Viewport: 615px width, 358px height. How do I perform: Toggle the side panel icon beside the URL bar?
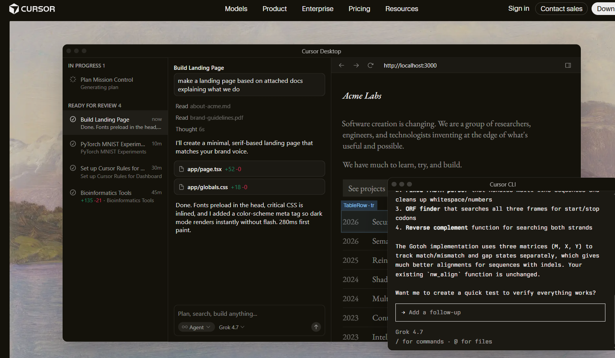(568, 66)
